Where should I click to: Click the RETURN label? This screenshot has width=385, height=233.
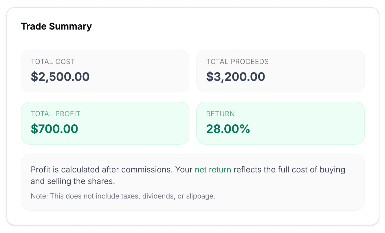pos(220,114)
